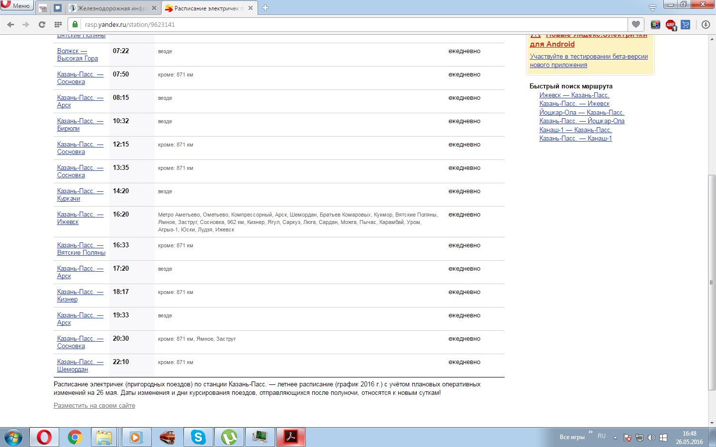Open uTorrent from the taskbar
Image resolution: width=716 pixels, height=447 pixels.
tap(229, 437)
